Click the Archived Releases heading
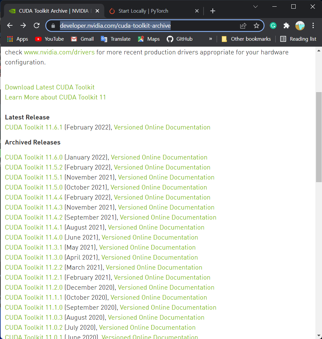This screenshot has width=322, height=339. click(33, 142)
